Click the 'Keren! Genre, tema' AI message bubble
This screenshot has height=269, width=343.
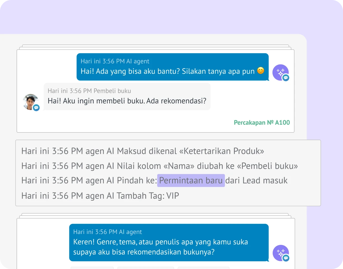coord(169,242)
